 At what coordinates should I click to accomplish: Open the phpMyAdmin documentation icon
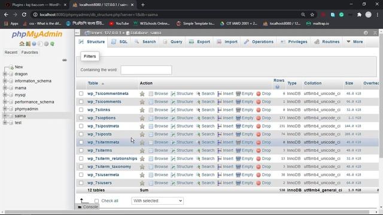(x=34, y=44)
